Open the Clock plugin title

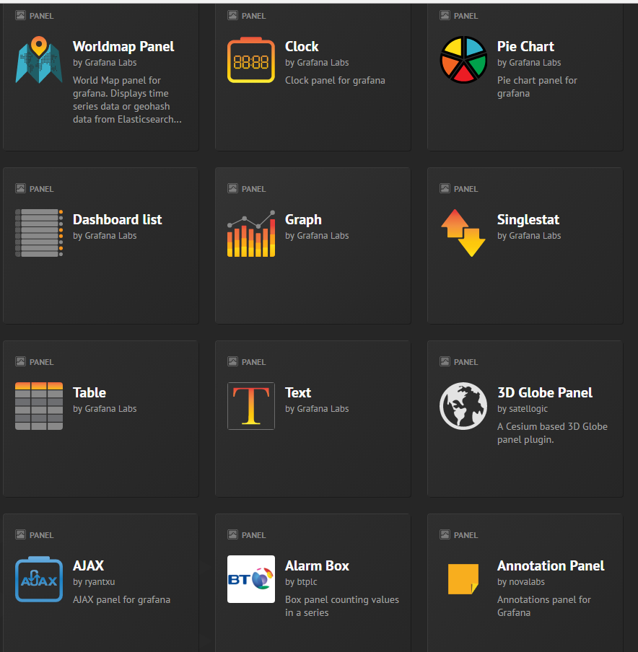coord(302,47)
